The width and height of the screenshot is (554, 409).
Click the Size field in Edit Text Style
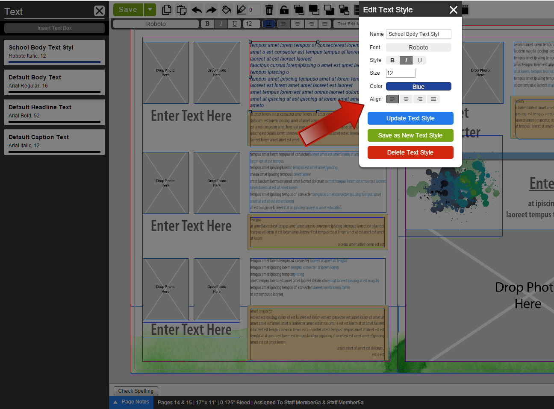pos(401,73)
